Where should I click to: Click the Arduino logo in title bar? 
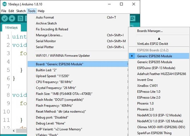coord(5,4)
